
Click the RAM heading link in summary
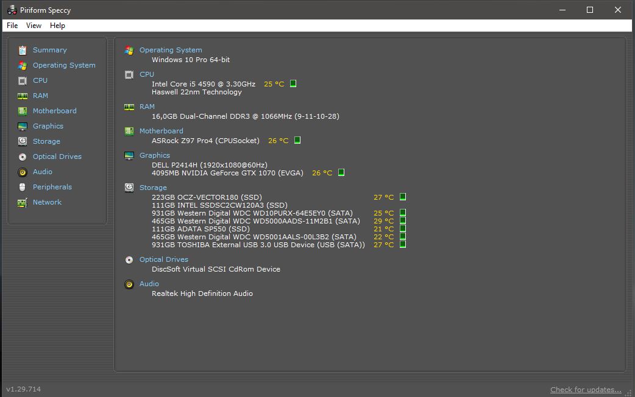coord(147,107)
